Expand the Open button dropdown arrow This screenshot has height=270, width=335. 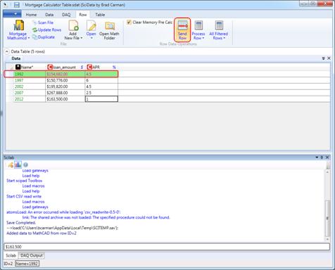[91, 38]
